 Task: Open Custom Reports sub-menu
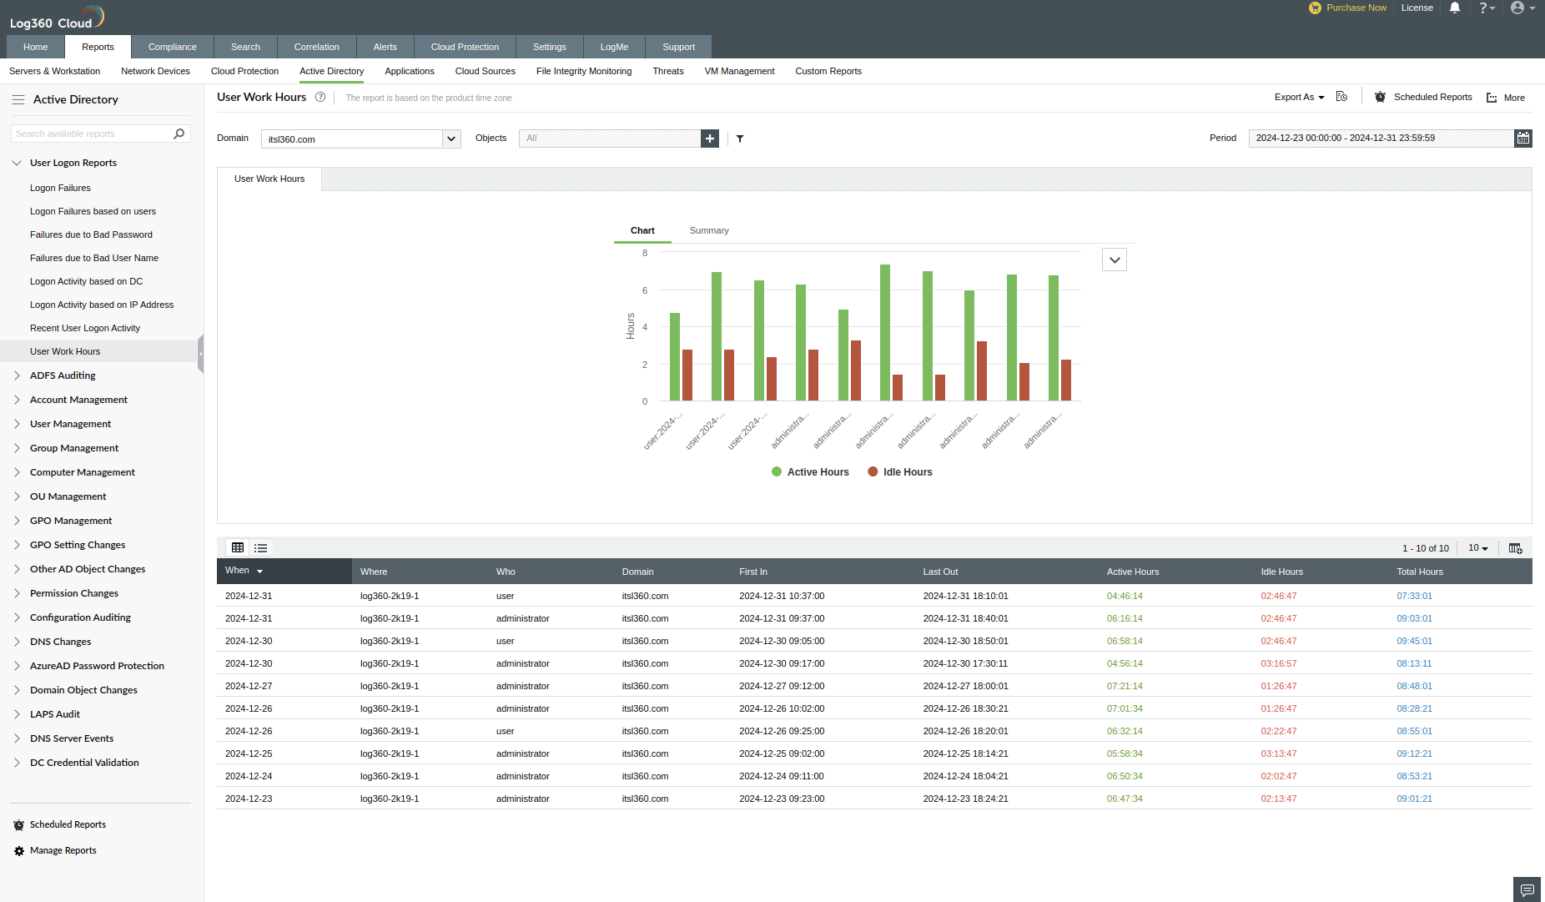828,72
